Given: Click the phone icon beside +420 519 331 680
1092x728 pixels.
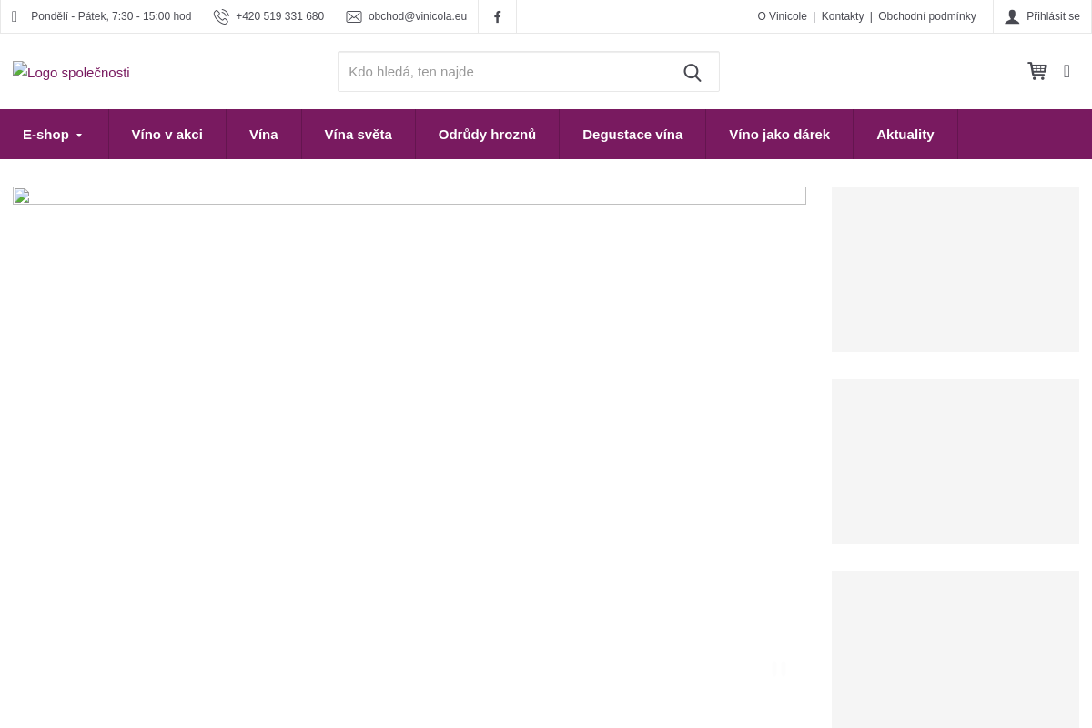Looking at the screenshot, I should tap(221, 16).
